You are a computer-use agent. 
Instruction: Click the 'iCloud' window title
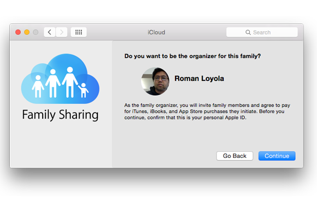156,32
